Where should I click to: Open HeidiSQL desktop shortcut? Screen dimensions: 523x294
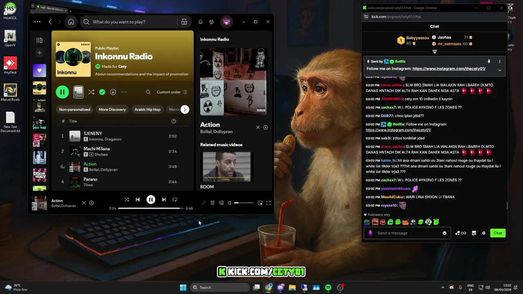(10, 11)
